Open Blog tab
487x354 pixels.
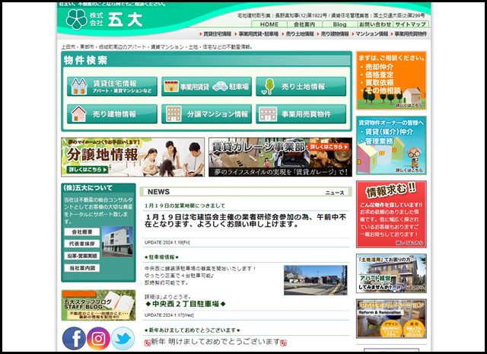(x=340, y=24)
